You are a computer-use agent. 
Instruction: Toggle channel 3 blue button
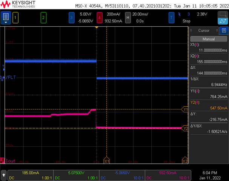pyautogui.click(x=71, y=18)
